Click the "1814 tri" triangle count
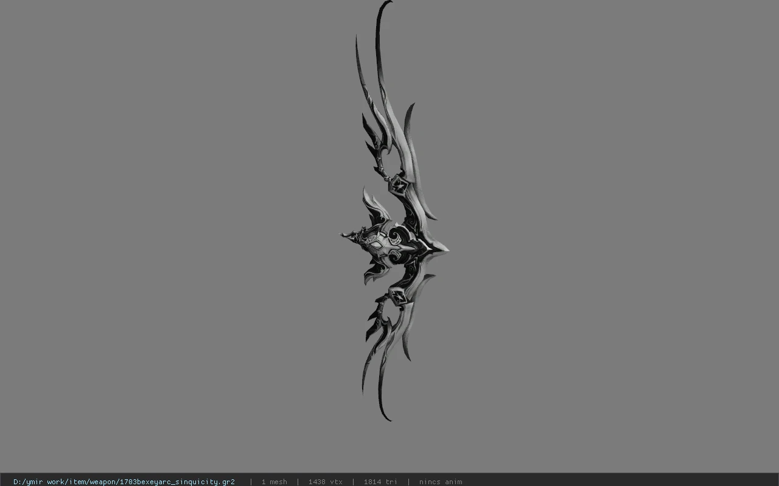The image size is (779, 486). click(x=380, y=482)
